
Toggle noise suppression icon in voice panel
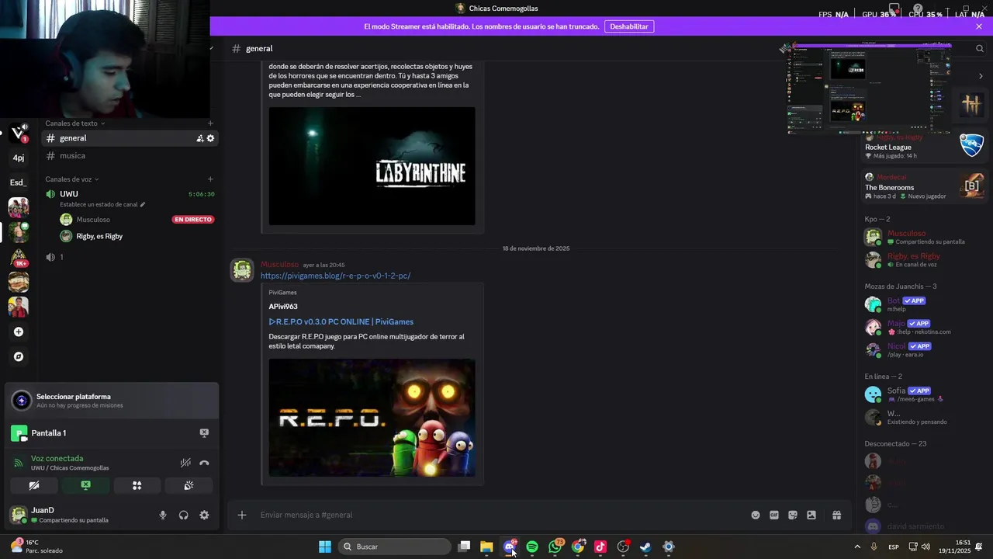185,463
